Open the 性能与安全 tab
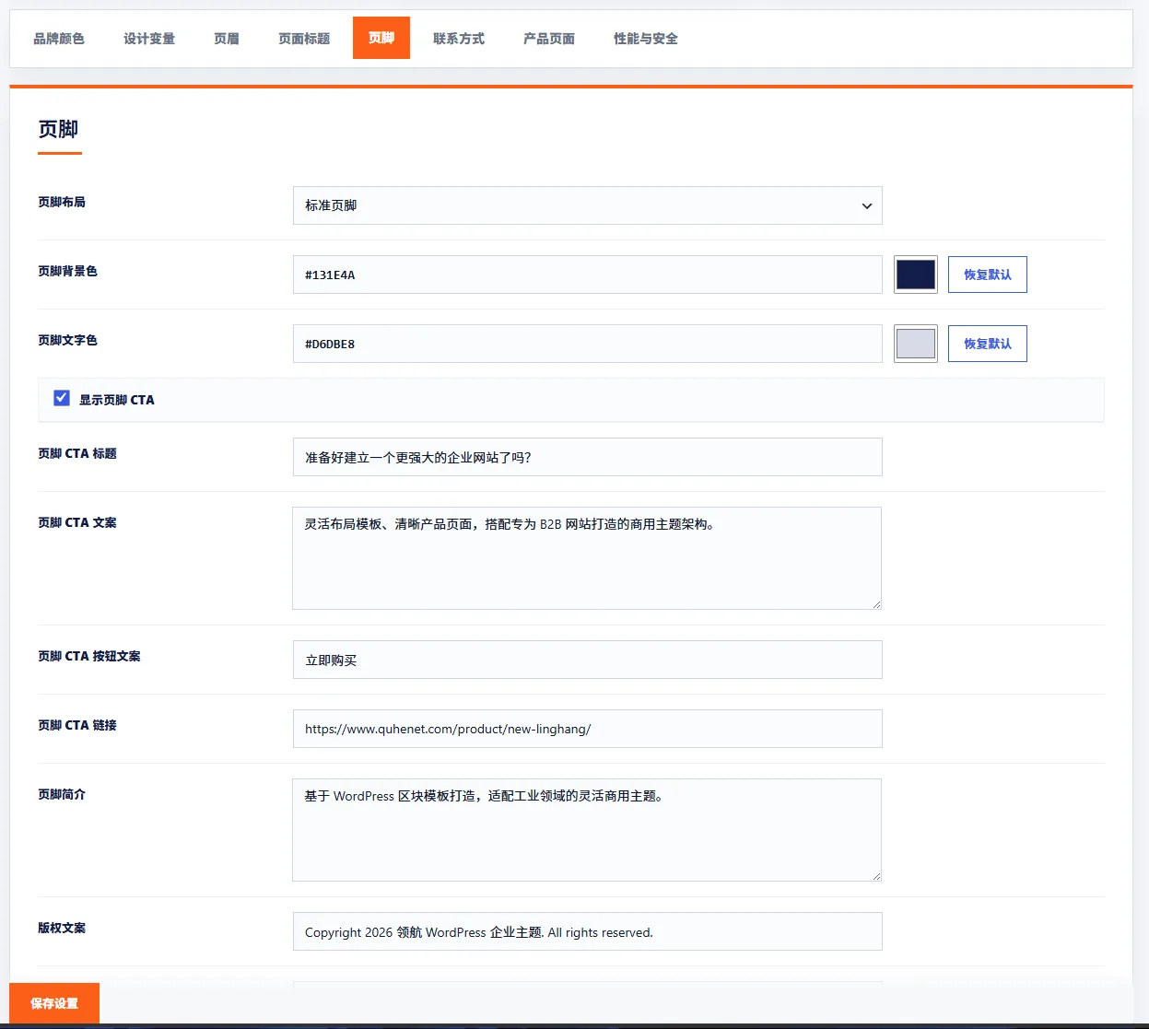This screenshot has width=1149, height=1029. [x=646, y=39]
